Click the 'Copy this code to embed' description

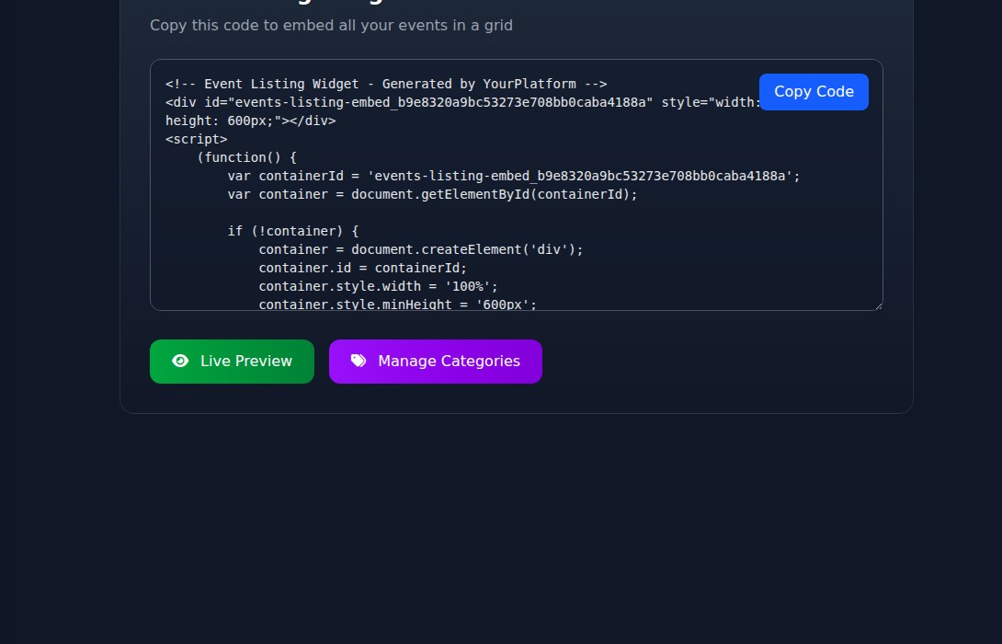(x=331, y=26)
